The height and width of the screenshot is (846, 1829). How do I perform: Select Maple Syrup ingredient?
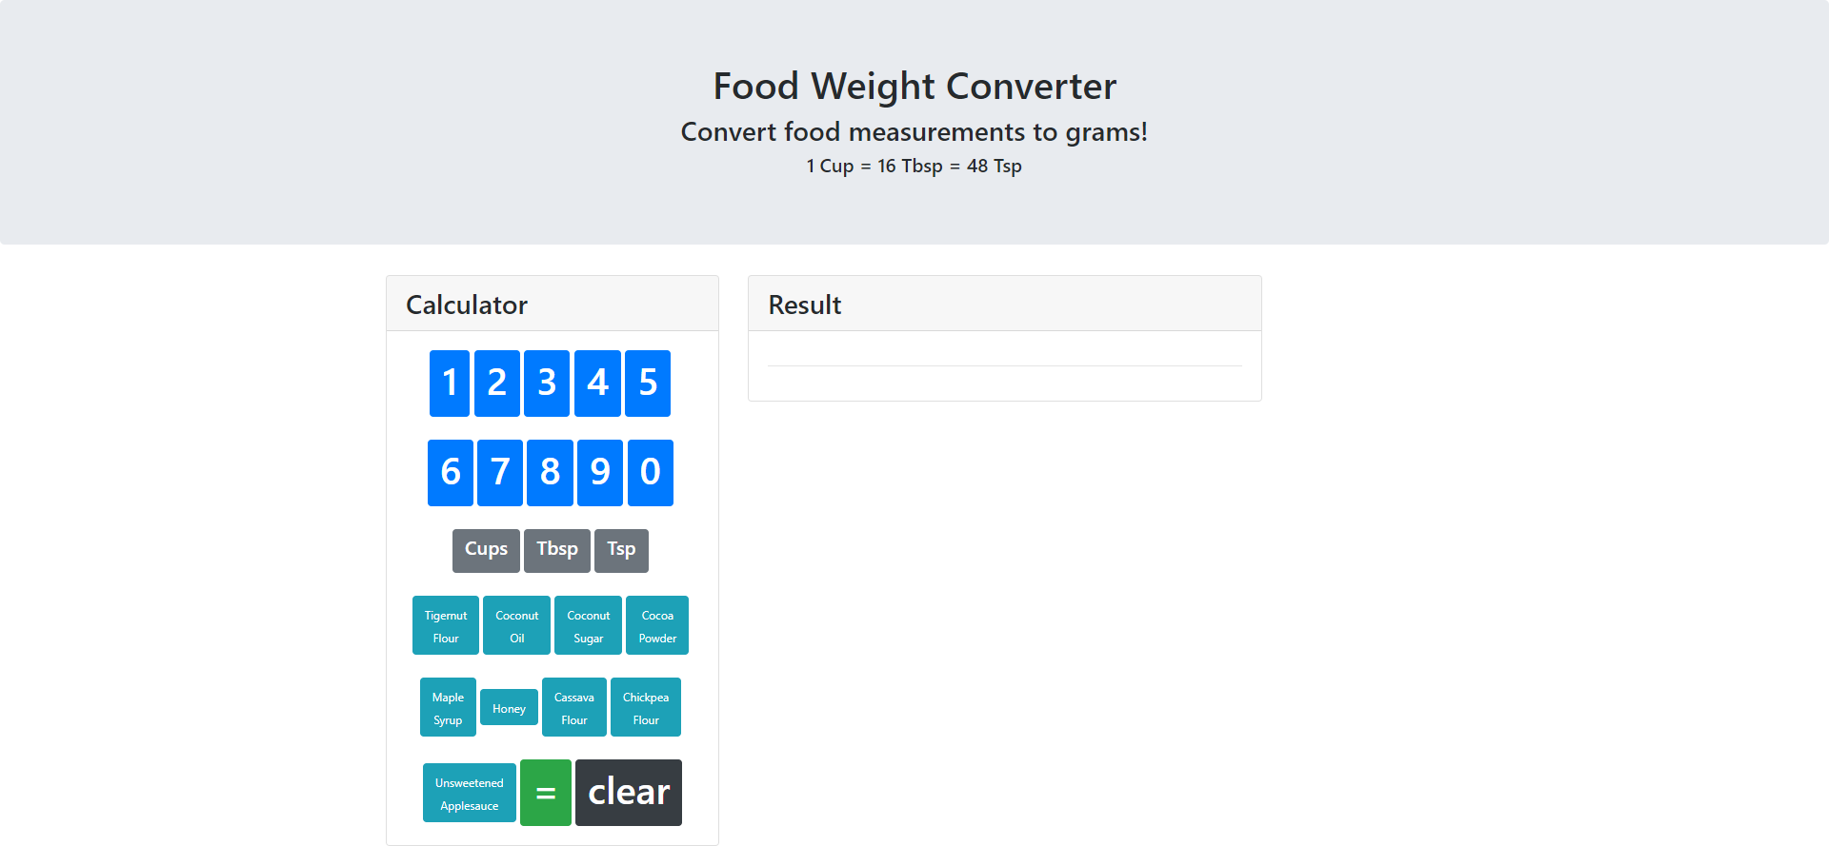pyautogui.click(x=448, y=707)
